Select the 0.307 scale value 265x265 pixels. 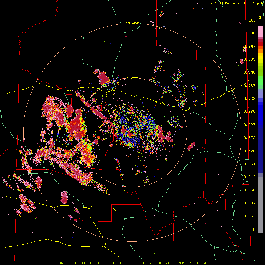pyautogui.click(x=249, y=203)
